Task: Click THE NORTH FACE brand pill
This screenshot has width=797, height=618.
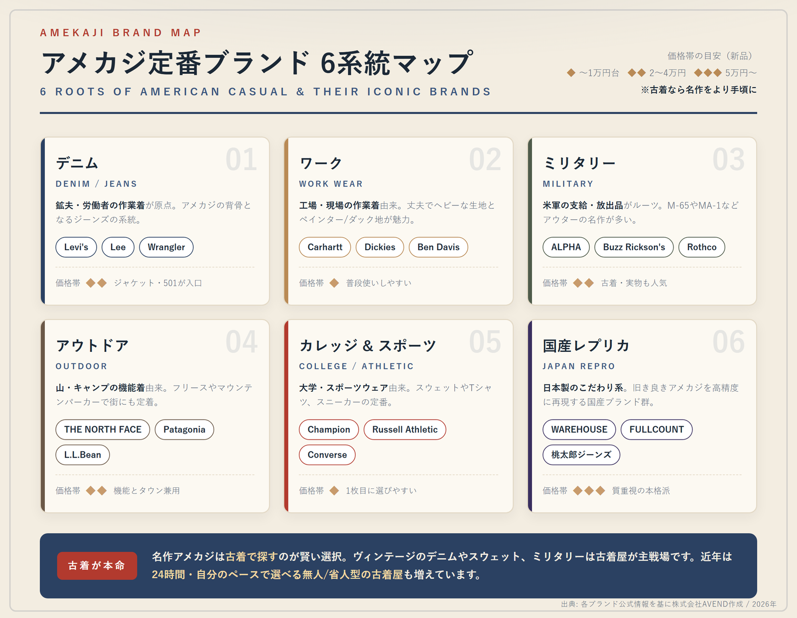Action: [103, 430]
